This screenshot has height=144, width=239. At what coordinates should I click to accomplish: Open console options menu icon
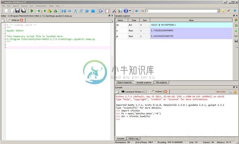(230, 92)
